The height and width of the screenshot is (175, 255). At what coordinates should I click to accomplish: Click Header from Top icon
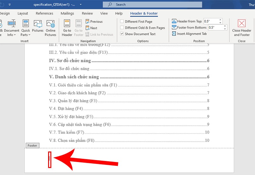174,21
